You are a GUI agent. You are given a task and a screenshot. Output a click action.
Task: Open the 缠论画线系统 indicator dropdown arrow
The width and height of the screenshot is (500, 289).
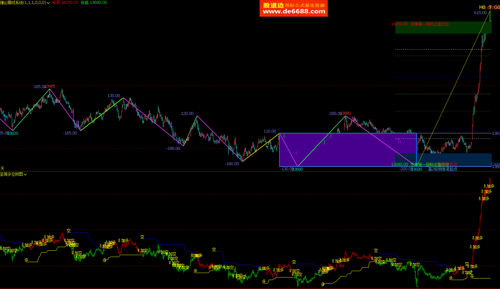(x=48, y=3)
